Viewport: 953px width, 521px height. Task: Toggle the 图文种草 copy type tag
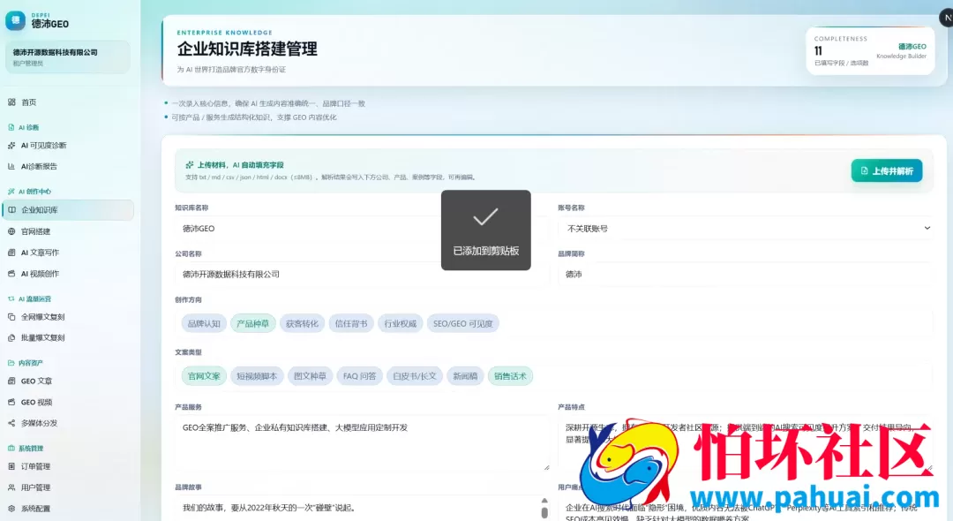click(x=310, y=375)
